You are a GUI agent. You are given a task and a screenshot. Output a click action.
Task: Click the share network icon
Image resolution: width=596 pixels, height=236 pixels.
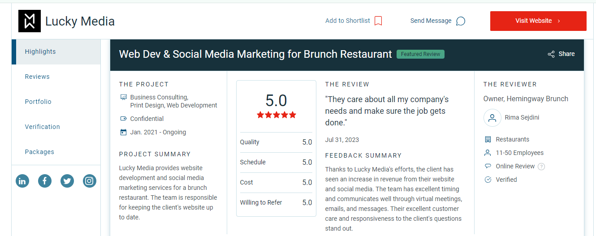551,54
